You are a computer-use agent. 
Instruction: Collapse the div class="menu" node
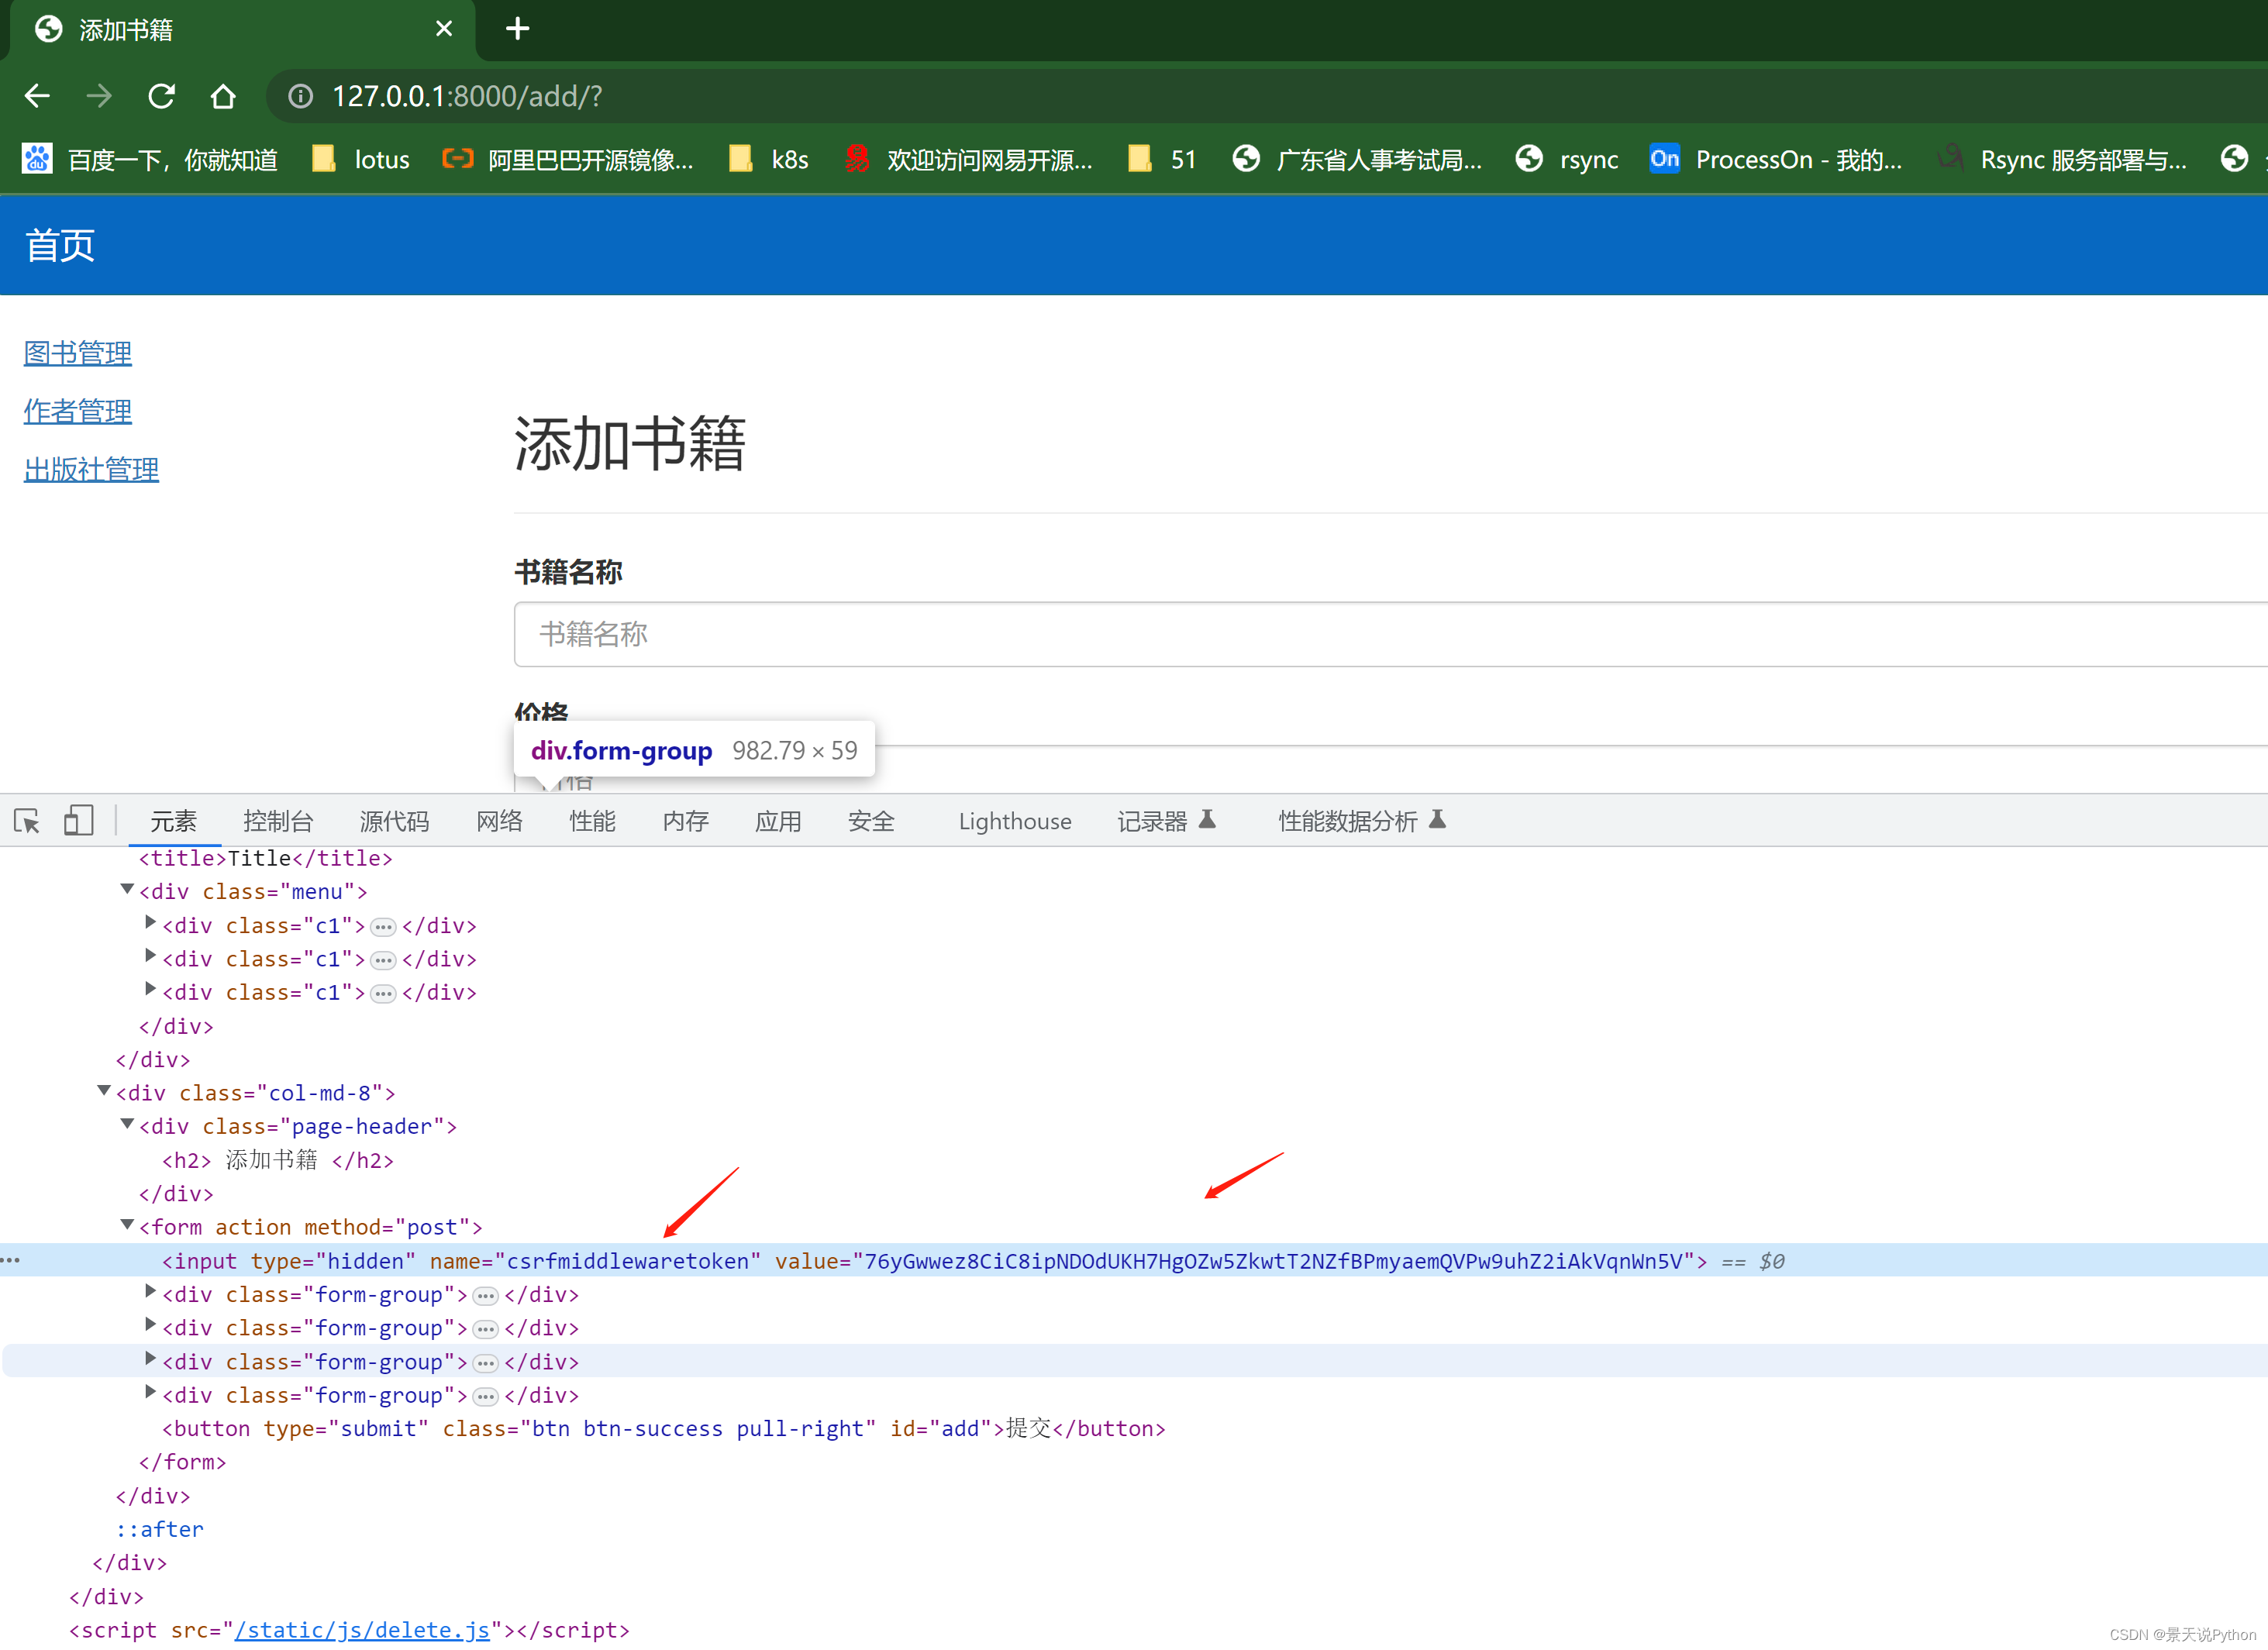pos(127,889)
